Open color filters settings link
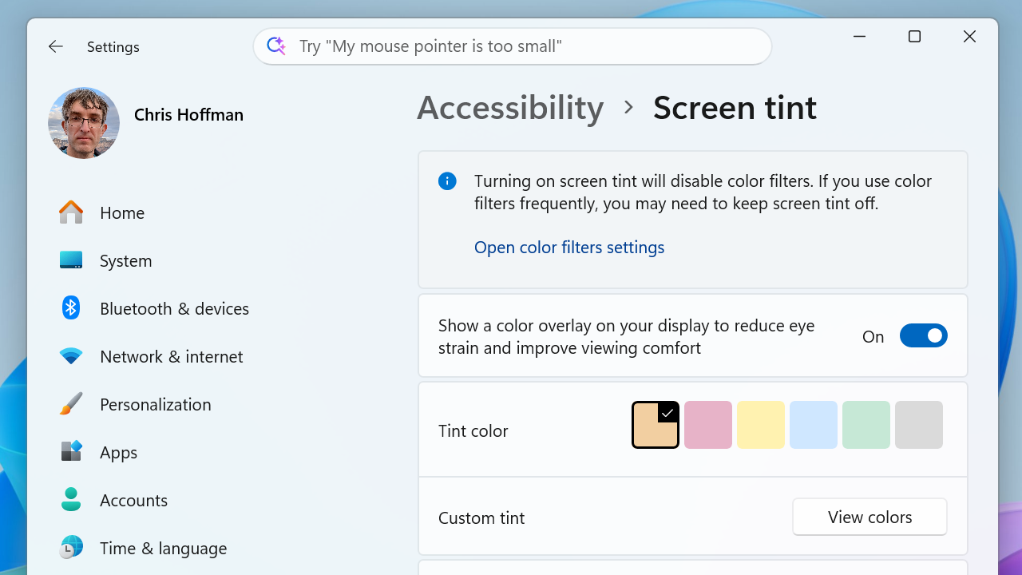1022x575 pixels. pyautogui.click(x=569, y=248)
